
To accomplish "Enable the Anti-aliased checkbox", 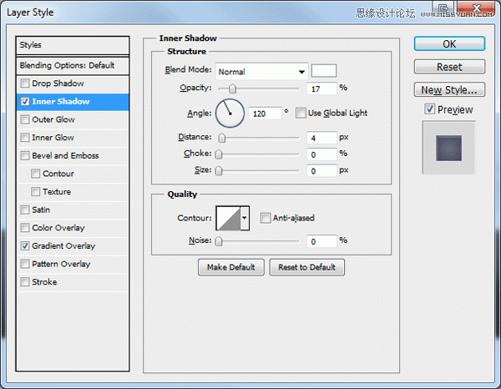I will [x=266, y=218].
